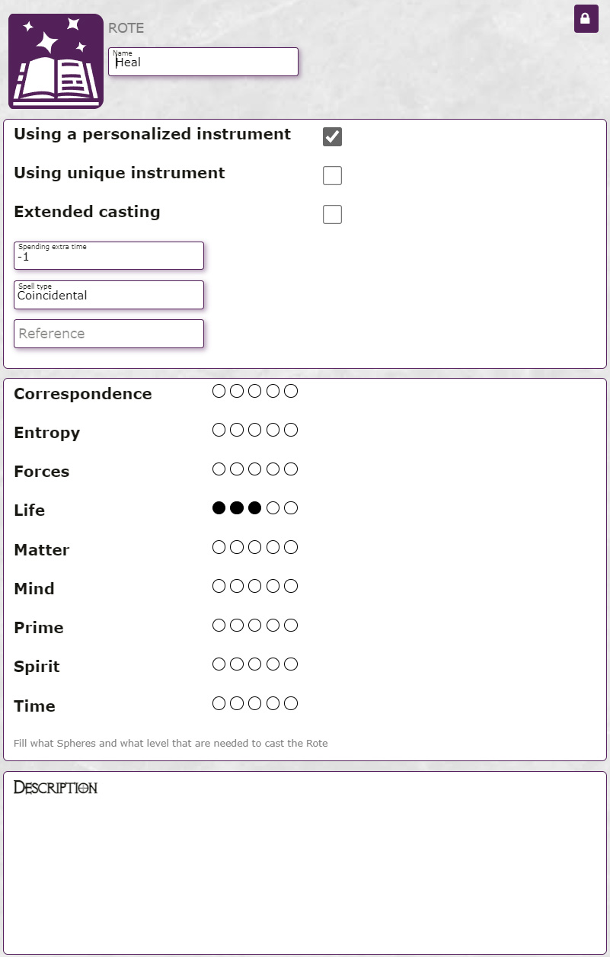Set Mind sphere to fifth dot

291,586
